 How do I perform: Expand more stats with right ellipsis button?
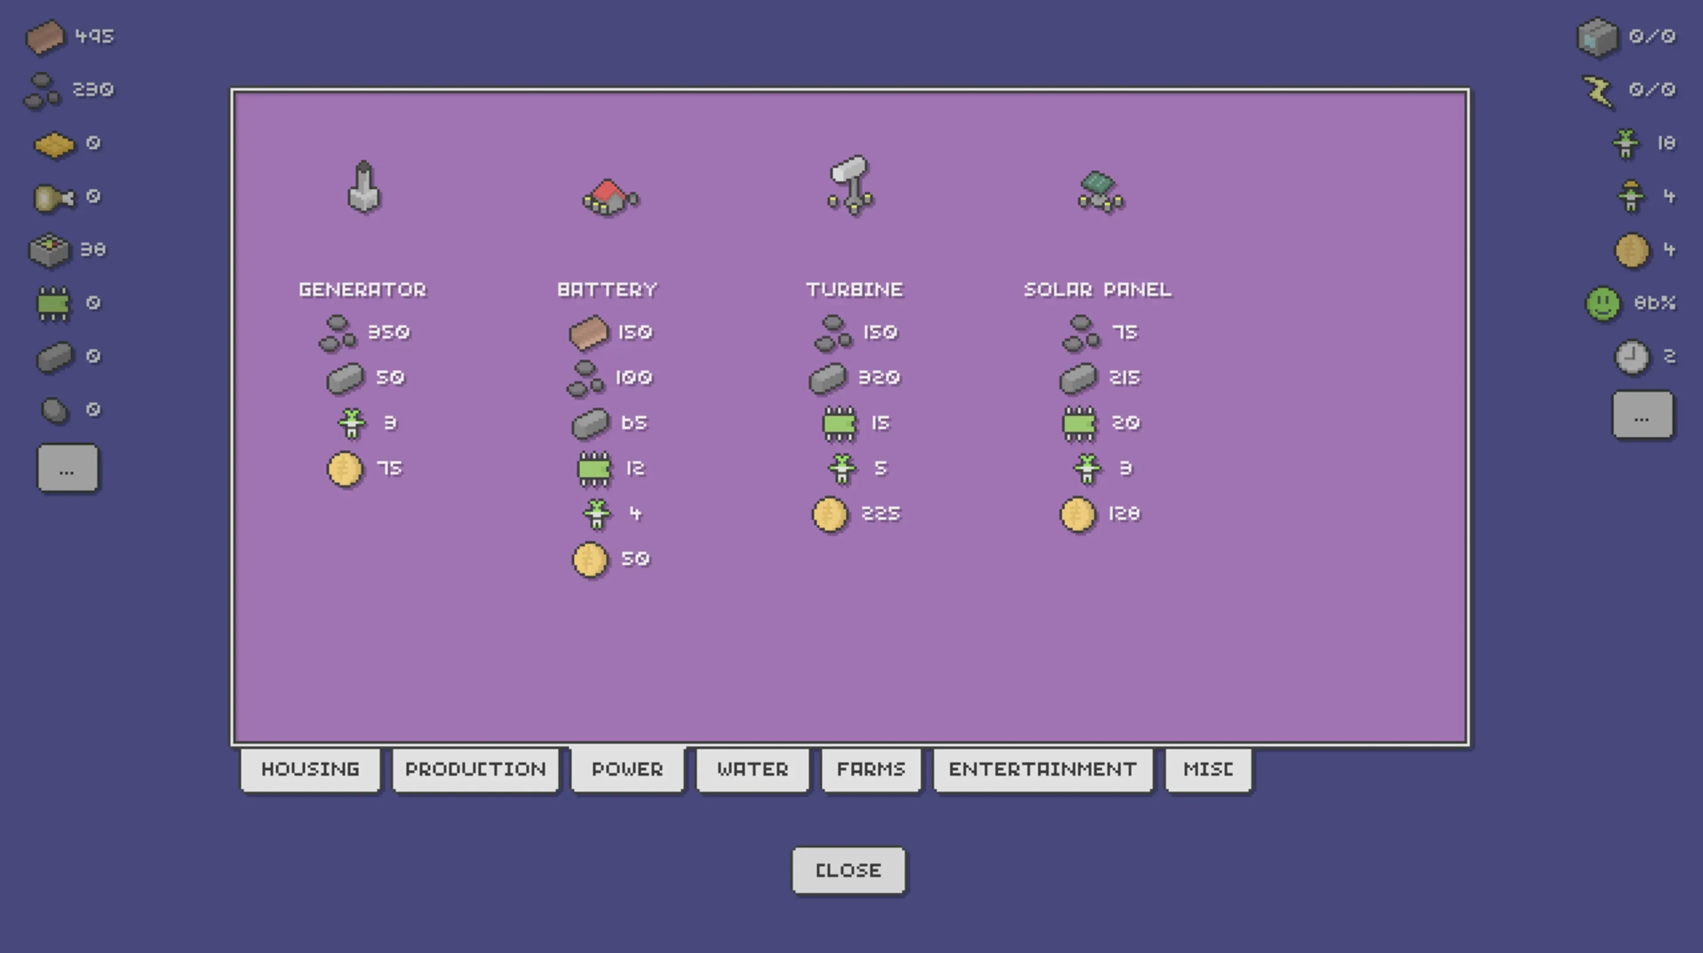coord(1642,415)
